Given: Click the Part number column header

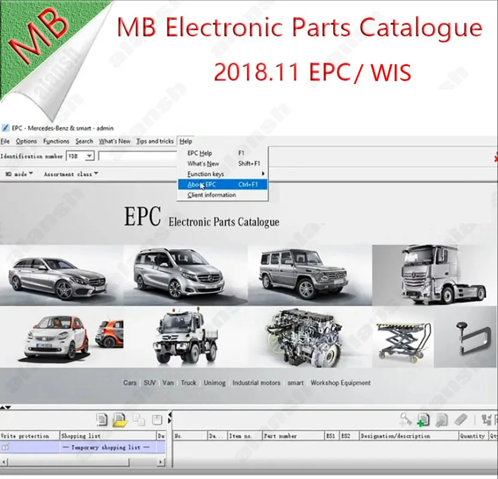Looking at the screenshot, I should (x=293, y=436).
